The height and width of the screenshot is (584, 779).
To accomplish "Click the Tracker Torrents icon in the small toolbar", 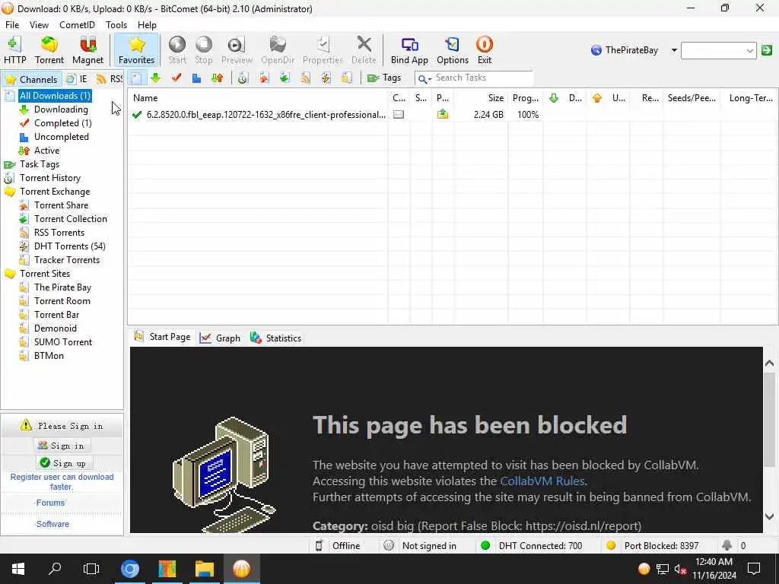I will click(x=347, y=78).
